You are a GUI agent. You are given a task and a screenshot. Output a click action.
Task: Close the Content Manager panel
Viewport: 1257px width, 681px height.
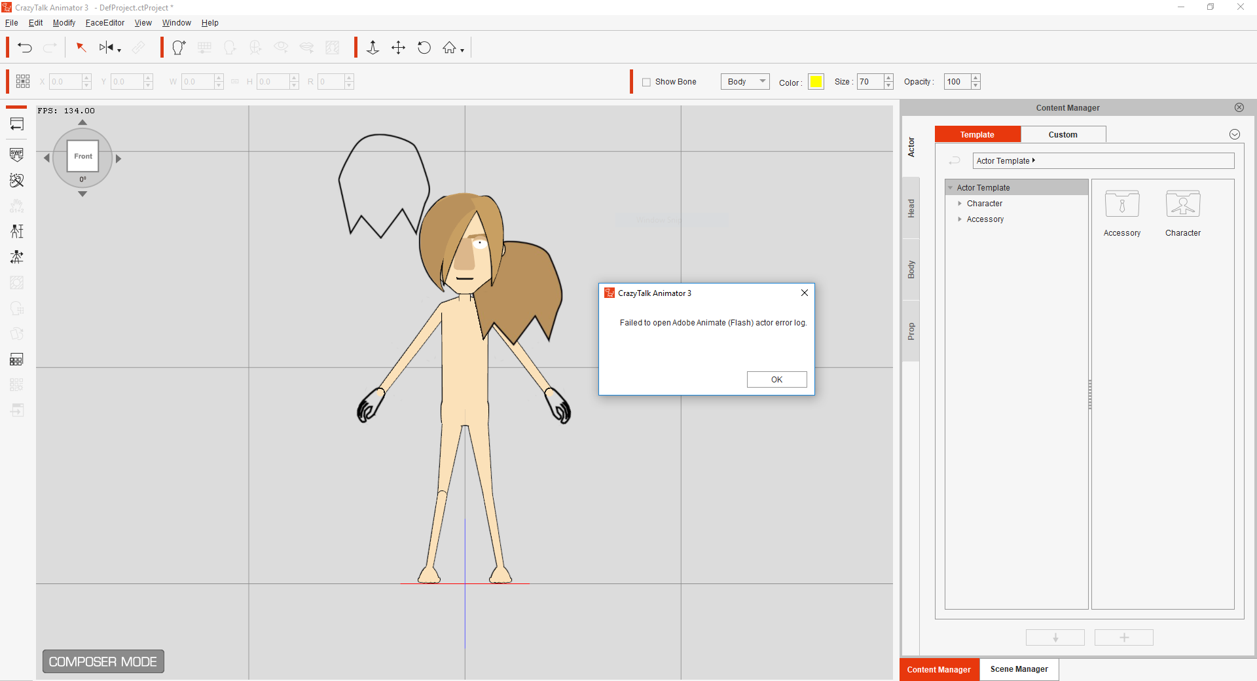tap(1239, 107)
